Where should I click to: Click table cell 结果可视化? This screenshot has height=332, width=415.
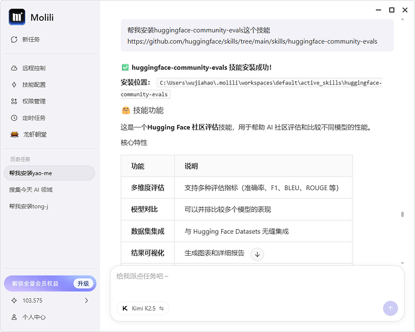[147, 253]
